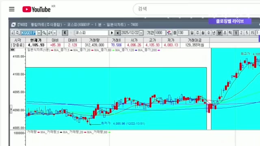Click the 129,355억원 trade amount cell
Screen dimensions: 260x146
click(195, 45)
